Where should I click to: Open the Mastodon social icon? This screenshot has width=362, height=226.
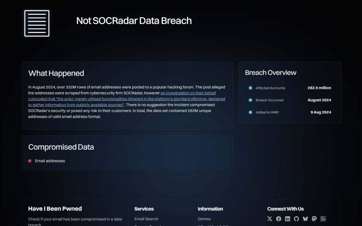314,219
